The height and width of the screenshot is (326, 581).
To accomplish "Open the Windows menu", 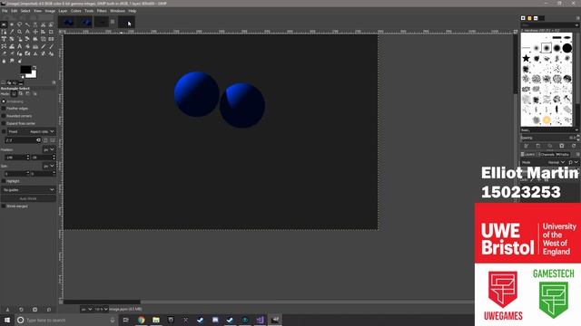I will click(117, 11).
